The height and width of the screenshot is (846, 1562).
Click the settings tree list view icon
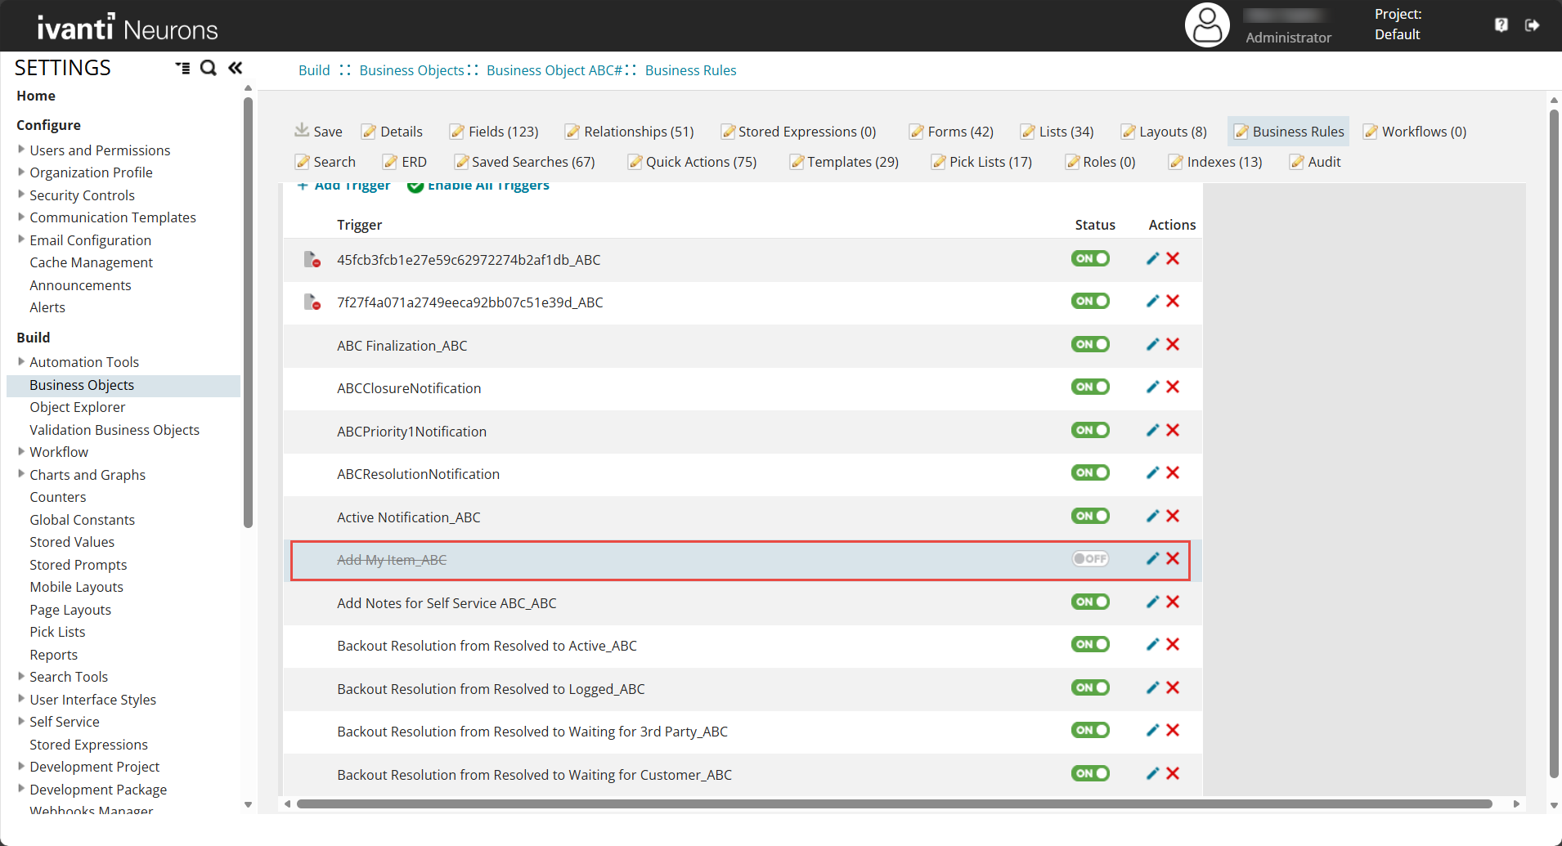(182, 68)
